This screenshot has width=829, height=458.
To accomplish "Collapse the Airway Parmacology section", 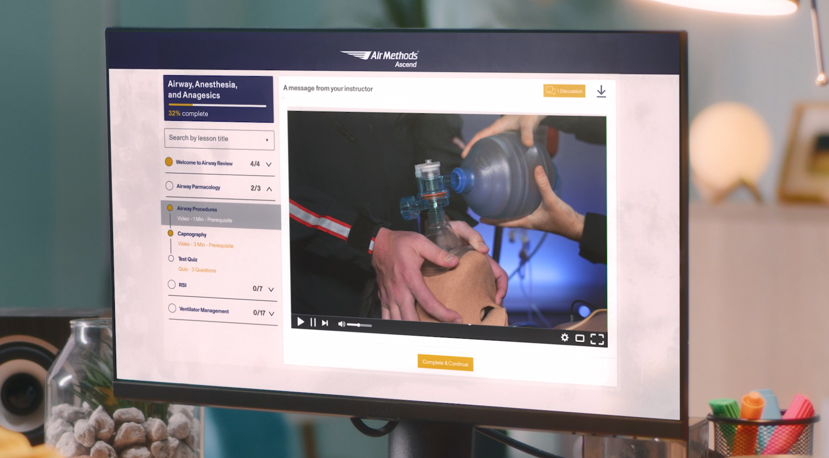I will 269,189.
